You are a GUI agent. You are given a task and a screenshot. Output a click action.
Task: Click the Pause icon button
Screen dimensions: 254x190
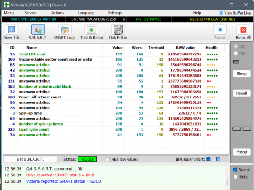click(x=220, y=29)
